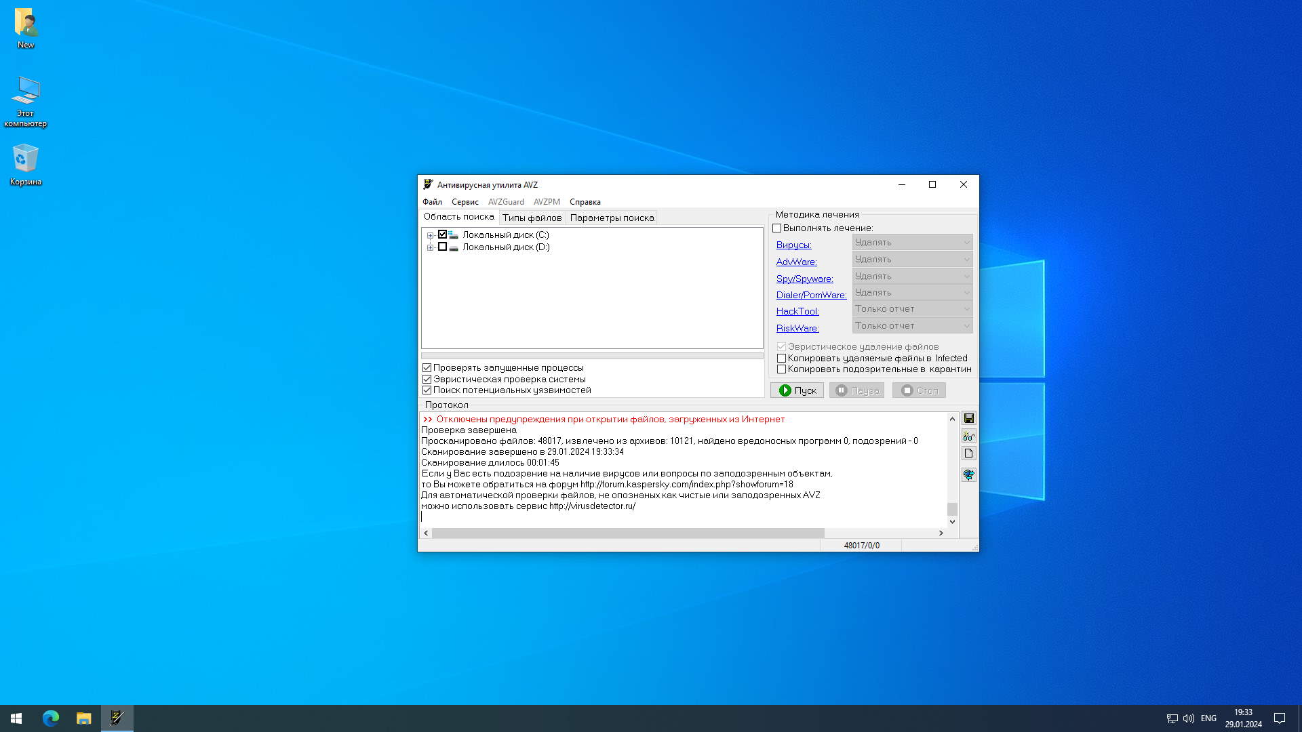This screenshot has height=732, width=1302.
Task: Uncheck 'Эвристическая проверка системы'
Action: 427,380
